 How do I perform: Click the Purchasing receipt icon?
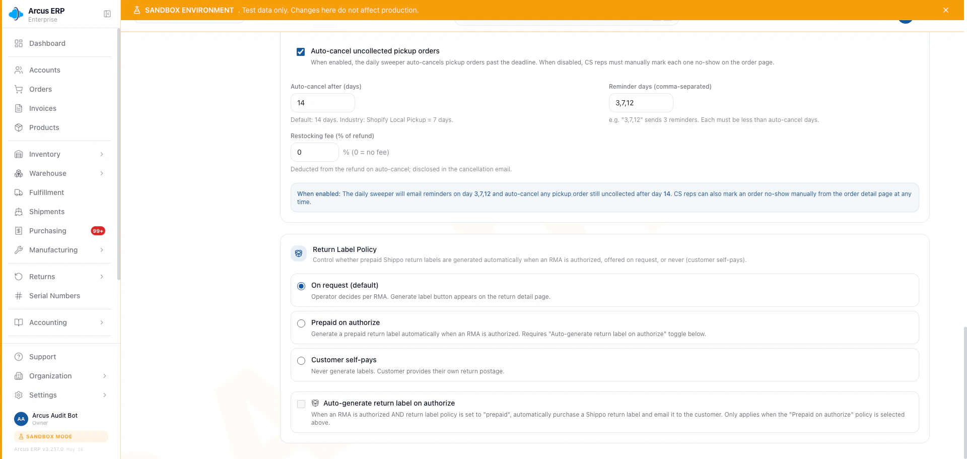[19, 231]
